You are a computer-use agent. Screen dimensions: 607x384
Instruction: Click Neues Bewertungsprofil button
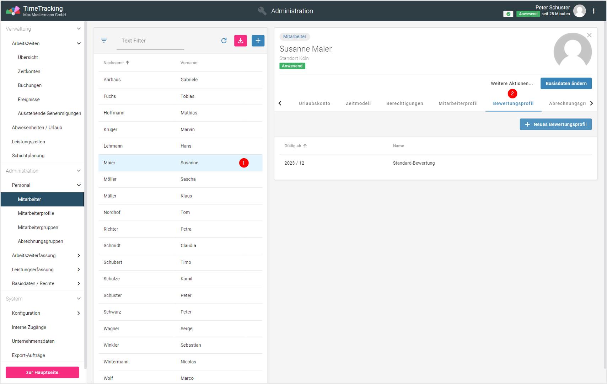555,124
